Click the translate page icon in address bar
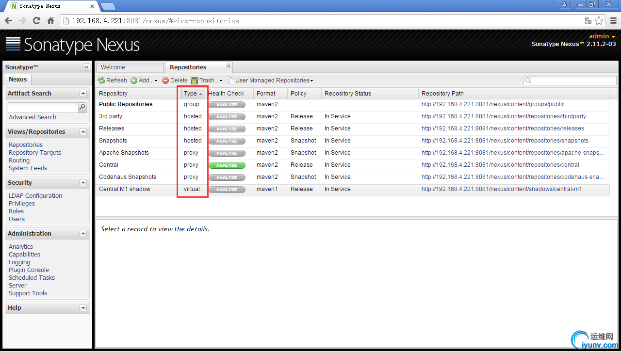 588,21
